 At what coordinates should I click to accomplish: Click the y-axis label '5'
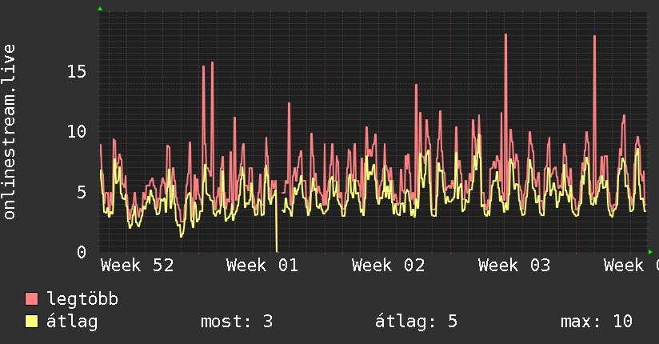click(82, 193)
